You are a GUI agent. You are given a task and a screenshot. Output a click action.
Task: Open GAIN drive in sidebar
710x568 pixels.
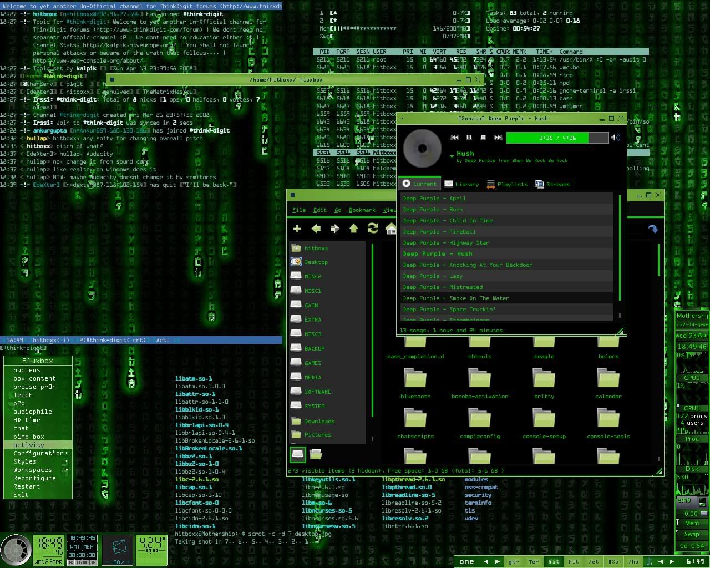point(328,305)
